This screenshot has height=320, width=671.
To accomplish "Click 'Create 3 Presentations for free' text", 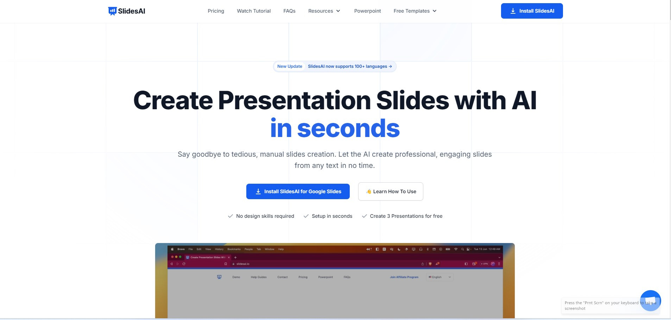I will (x=406, y=216).
